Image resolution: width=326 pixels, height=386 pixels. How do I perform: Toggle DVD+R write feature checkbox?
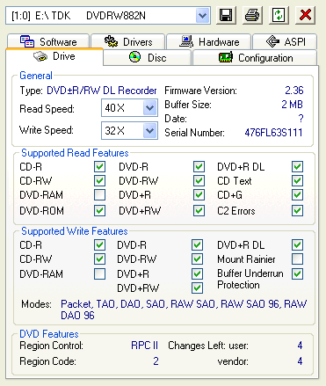click(x=197, y=274)
